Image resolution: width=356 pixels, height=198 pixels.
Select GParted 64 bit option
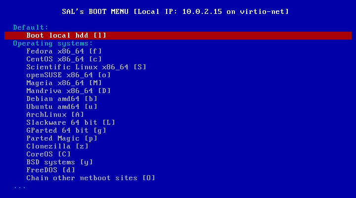(66, 131)
